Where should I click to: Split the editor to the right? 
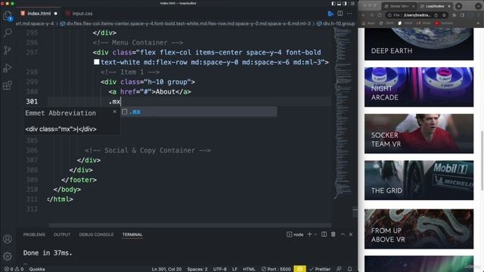(340, 14)
